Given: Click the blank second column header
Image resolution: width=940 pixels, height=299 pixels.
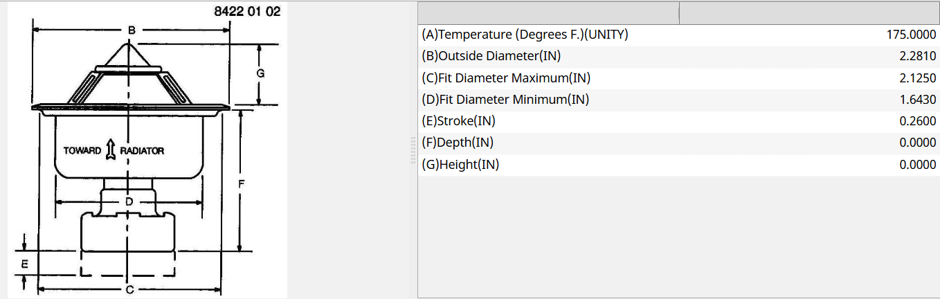Looking at the screenshot, I should [x=809, y=12].
